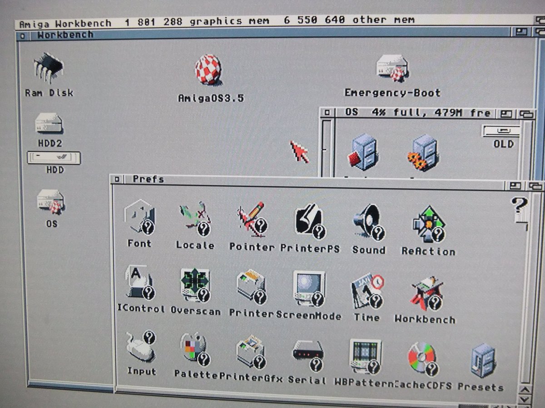Click the OS window title bar text
Image resolution: width=545 pixels, height=408 pixels.
point(417,112)
